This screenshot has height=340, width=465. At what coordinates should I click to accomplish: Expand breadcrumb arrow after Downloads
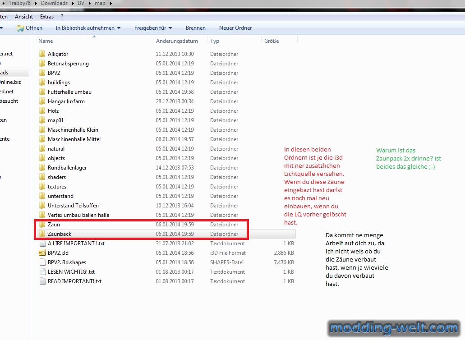[73, 3]
